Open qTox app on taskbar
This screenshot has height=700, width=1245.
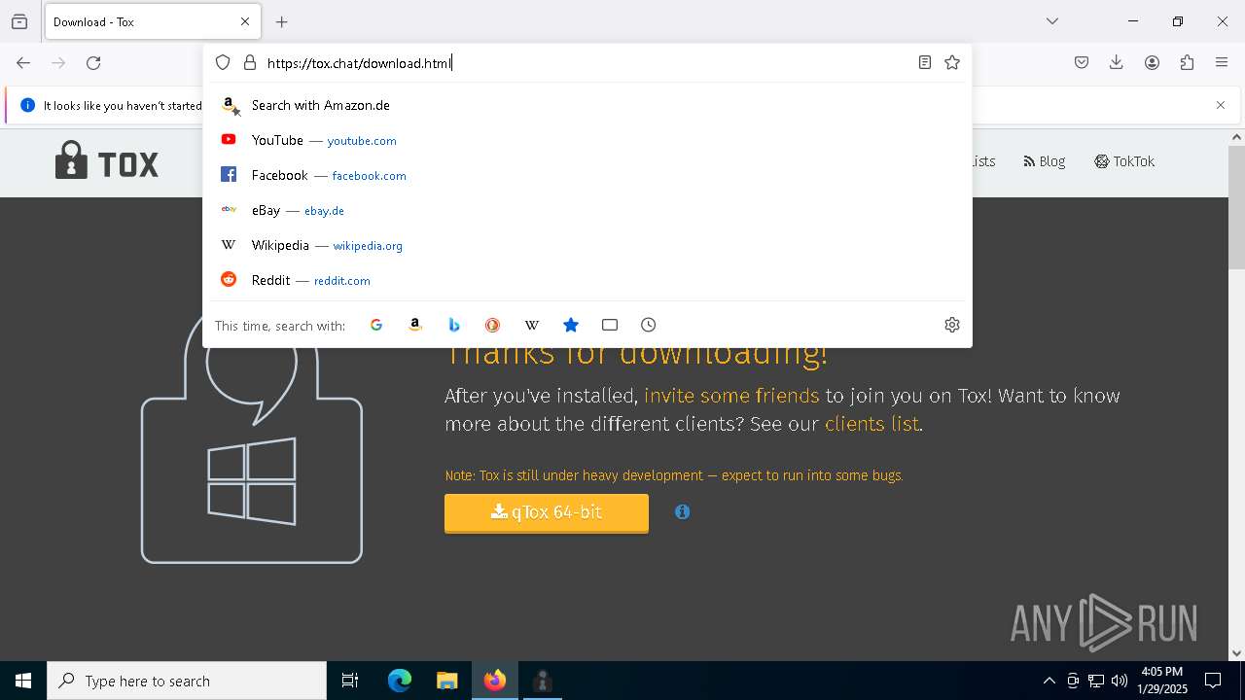click(543, 681)
